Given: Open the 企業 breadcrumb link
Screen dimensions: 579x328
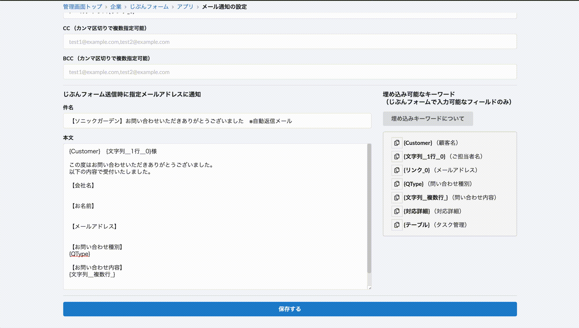Looking at the screenshot, I should click(x=116, y=7).
